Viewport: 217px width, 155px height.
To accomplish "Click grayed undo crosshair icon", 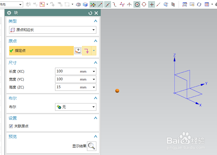I will tap(52, 4).
